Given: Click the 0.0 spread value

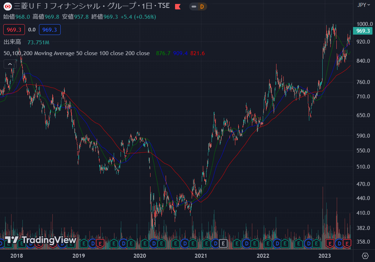Looking at the screenshot, I should (x=32, y=30).
